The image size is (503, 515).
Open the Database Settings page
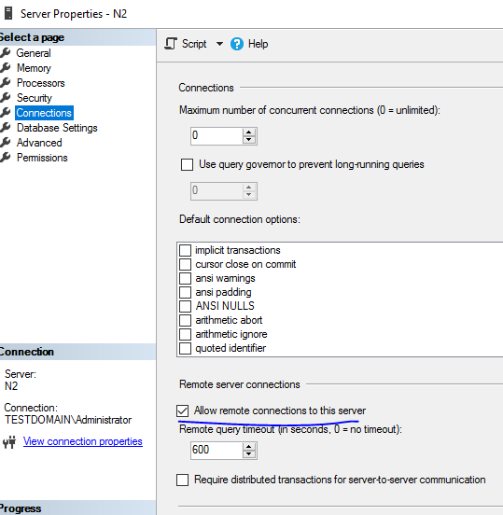coord(57,128)
